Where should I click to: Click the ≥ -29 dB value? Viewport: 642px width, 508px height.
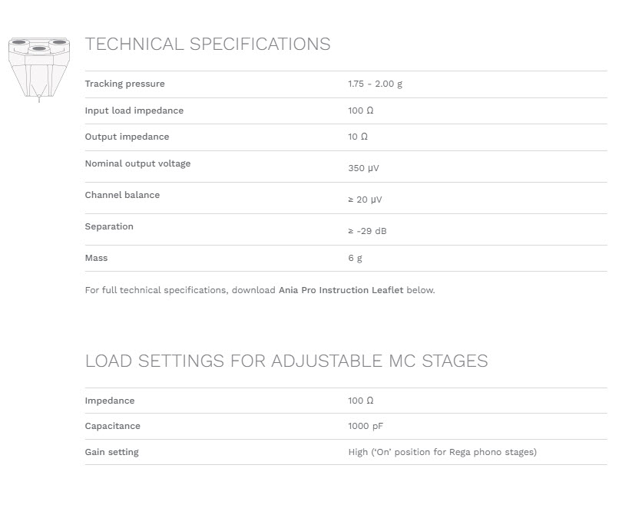click(367, 231)
